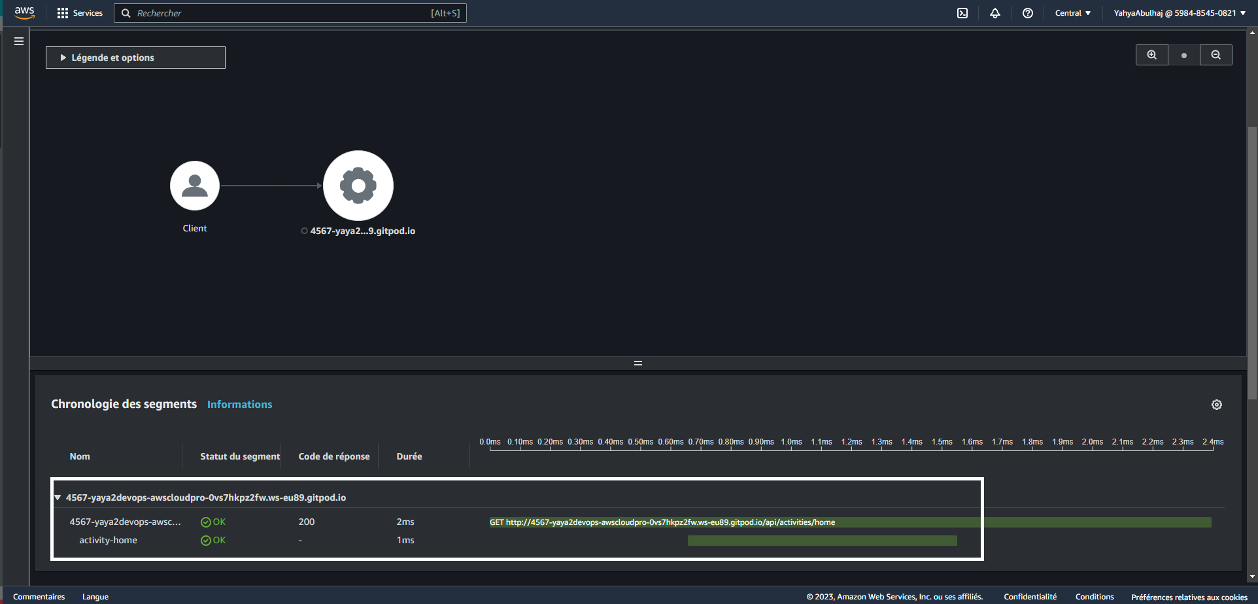
Task: Open the help question mark icon
Action: (1028, 13)
